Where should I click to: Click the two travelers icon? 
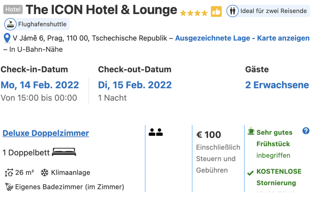click(x=232, y=11)
